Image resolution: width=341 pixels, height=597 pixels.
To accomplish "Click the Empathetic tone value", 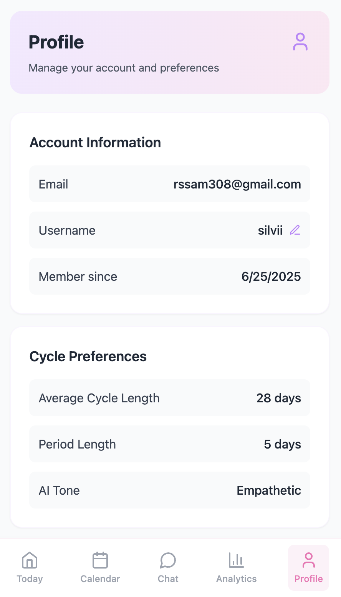I will click(x=268, y=490).
